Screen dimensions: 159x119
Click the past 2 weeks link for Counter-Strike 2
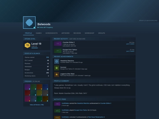click(x=130, y=44)
